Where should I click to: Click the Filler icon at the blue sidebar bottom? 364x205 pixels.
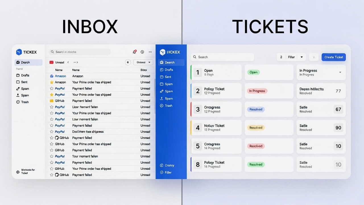pyautogui.click(x=162, y=172)
